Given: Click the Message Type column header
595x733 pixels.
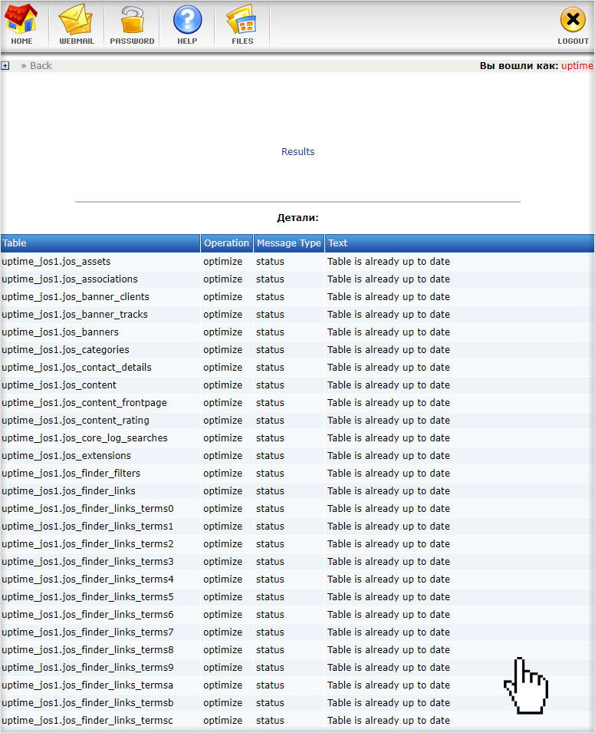Looking at the screenshot, I should pyautogui.click(x=288, y=243).
